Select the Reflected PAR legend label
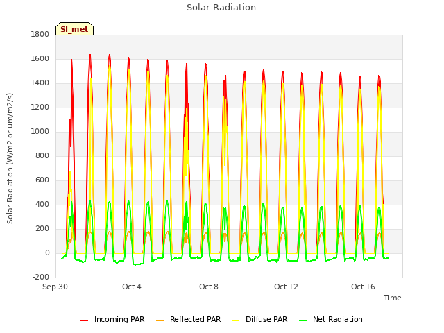The image size is (444, 333). [195, 319]
